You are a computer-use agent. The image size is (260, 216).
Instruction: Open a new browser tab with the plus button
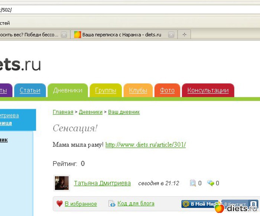coord(184,35)
